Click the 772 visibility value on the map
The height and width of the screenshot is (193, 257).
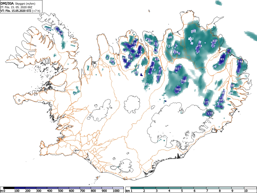point(169,46)
